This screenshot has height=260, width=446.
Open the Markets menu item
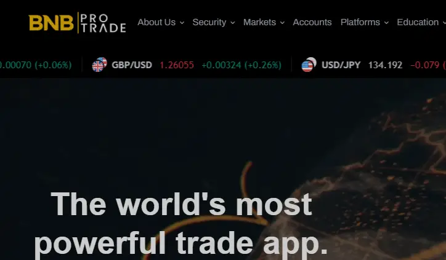point(260,22)
